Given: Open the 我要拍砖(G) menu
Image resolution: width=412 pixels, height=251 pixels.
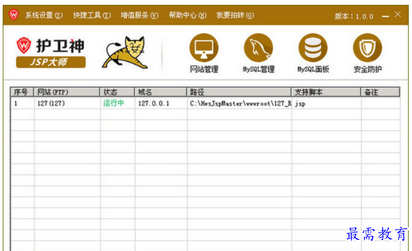Looking at the screenshot, I should (235, 15).
